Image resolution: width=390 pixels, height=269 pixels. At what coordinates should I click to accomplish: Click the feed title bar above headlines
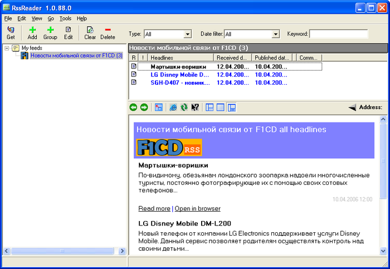coord(258,48)
